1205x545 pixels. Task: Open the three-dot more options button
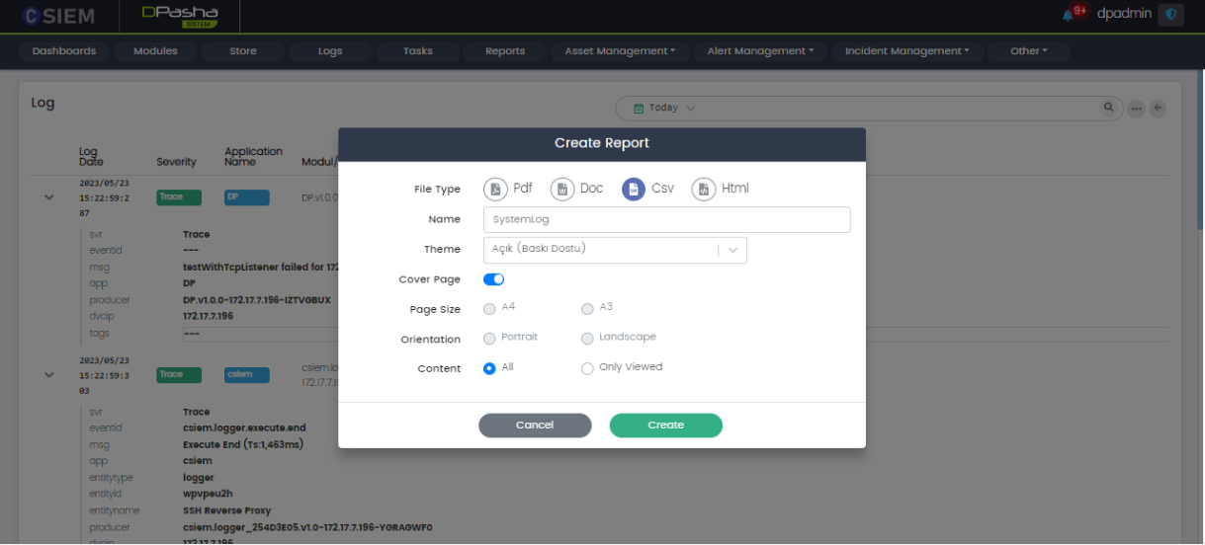[x=1136, y=109]
